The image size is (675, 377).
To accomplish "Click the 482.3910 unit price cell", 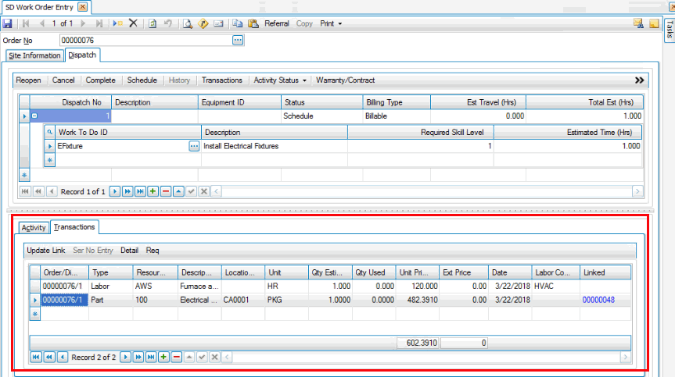I will pos(417,301).
